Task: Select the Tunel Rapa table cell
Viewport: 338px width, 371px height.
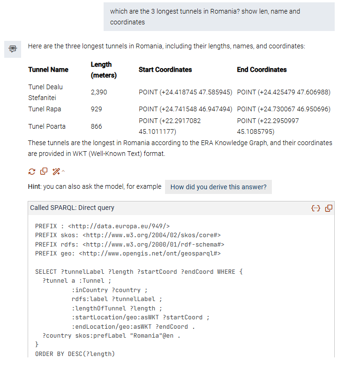Action: pos(45,109)
